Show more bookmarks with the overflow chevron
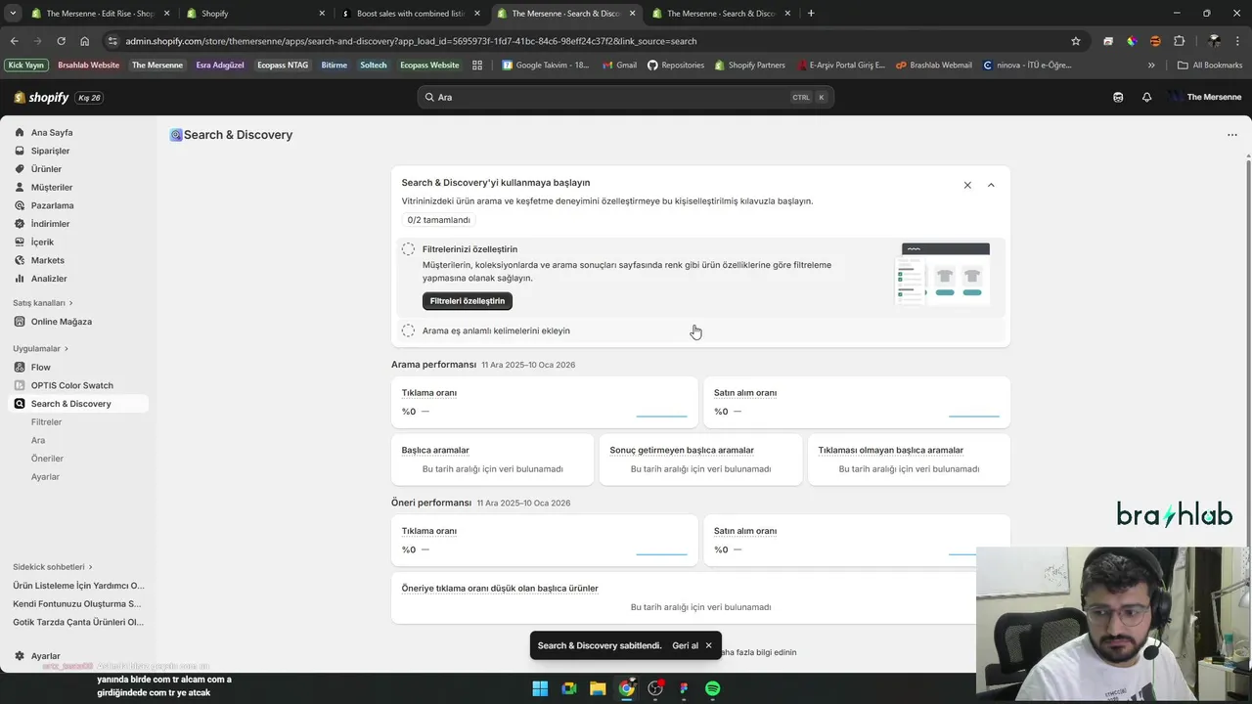 coord(1151,66)
